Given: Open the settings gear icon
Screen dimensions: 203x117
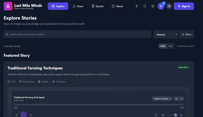Looking at the screenshot, I should click(153, 6).
